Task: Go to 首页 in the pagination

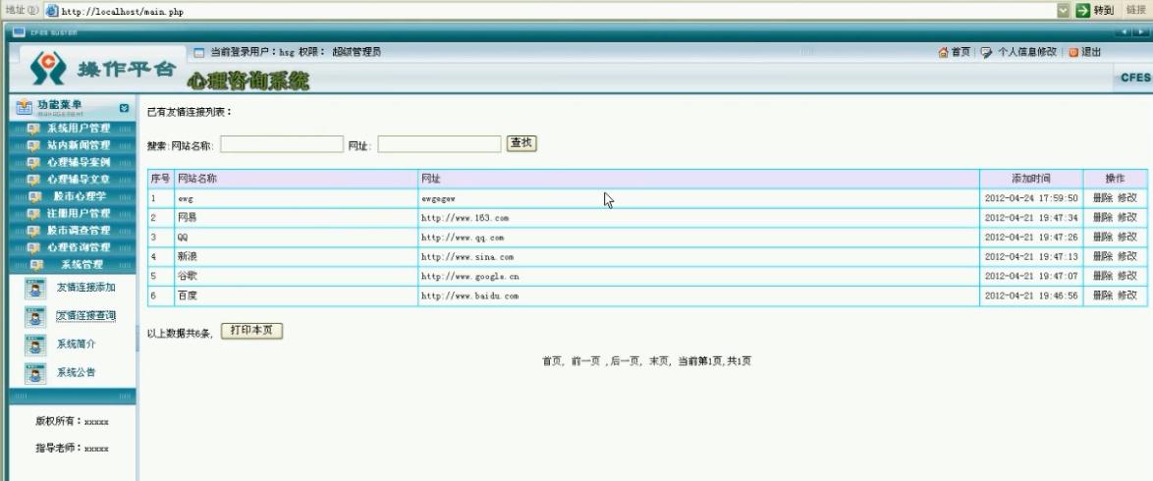Action: click(552, 361)
